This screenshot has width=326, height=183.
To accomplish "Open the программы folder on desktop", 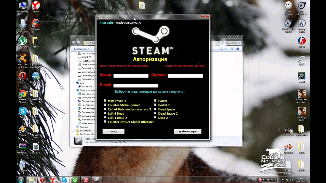I will click(x=302, y=131).
